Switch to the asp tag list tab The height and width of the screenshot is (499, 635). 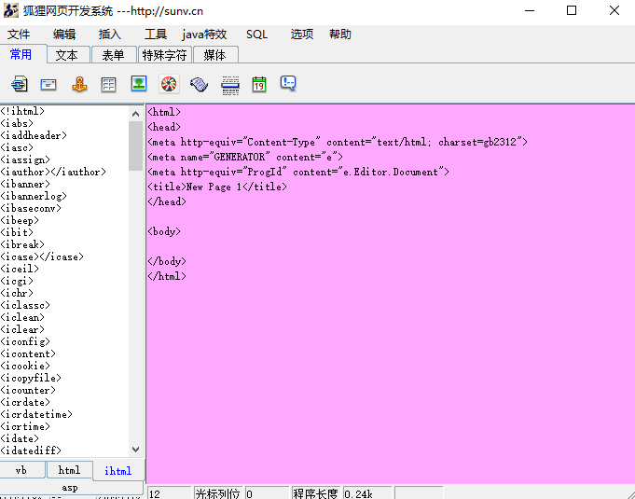pos(71,487)
